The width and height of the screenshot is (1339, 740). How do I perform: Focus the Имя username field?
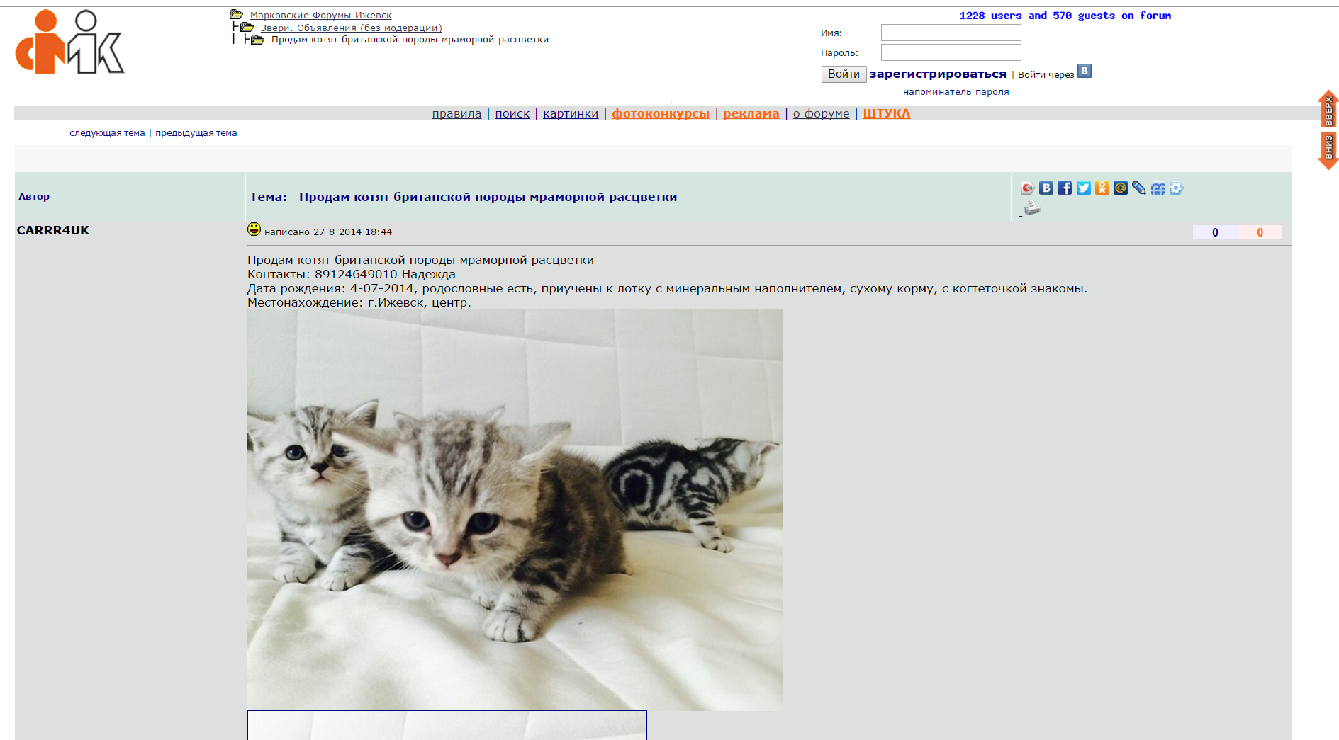tap(951, 33)
